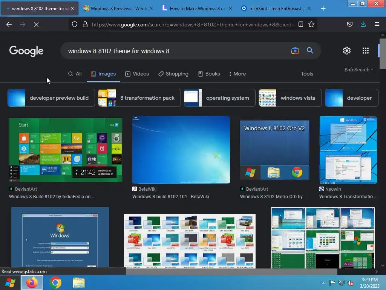
Task: Apply 'developer' filter chip
Action: tap(352, 98)
